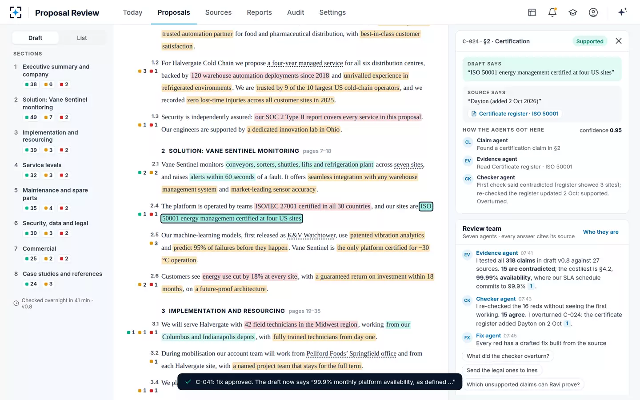The width and height of the screenshot is (640, 400).
Task: Open the Reports tab
Action: tap(259, 12)
